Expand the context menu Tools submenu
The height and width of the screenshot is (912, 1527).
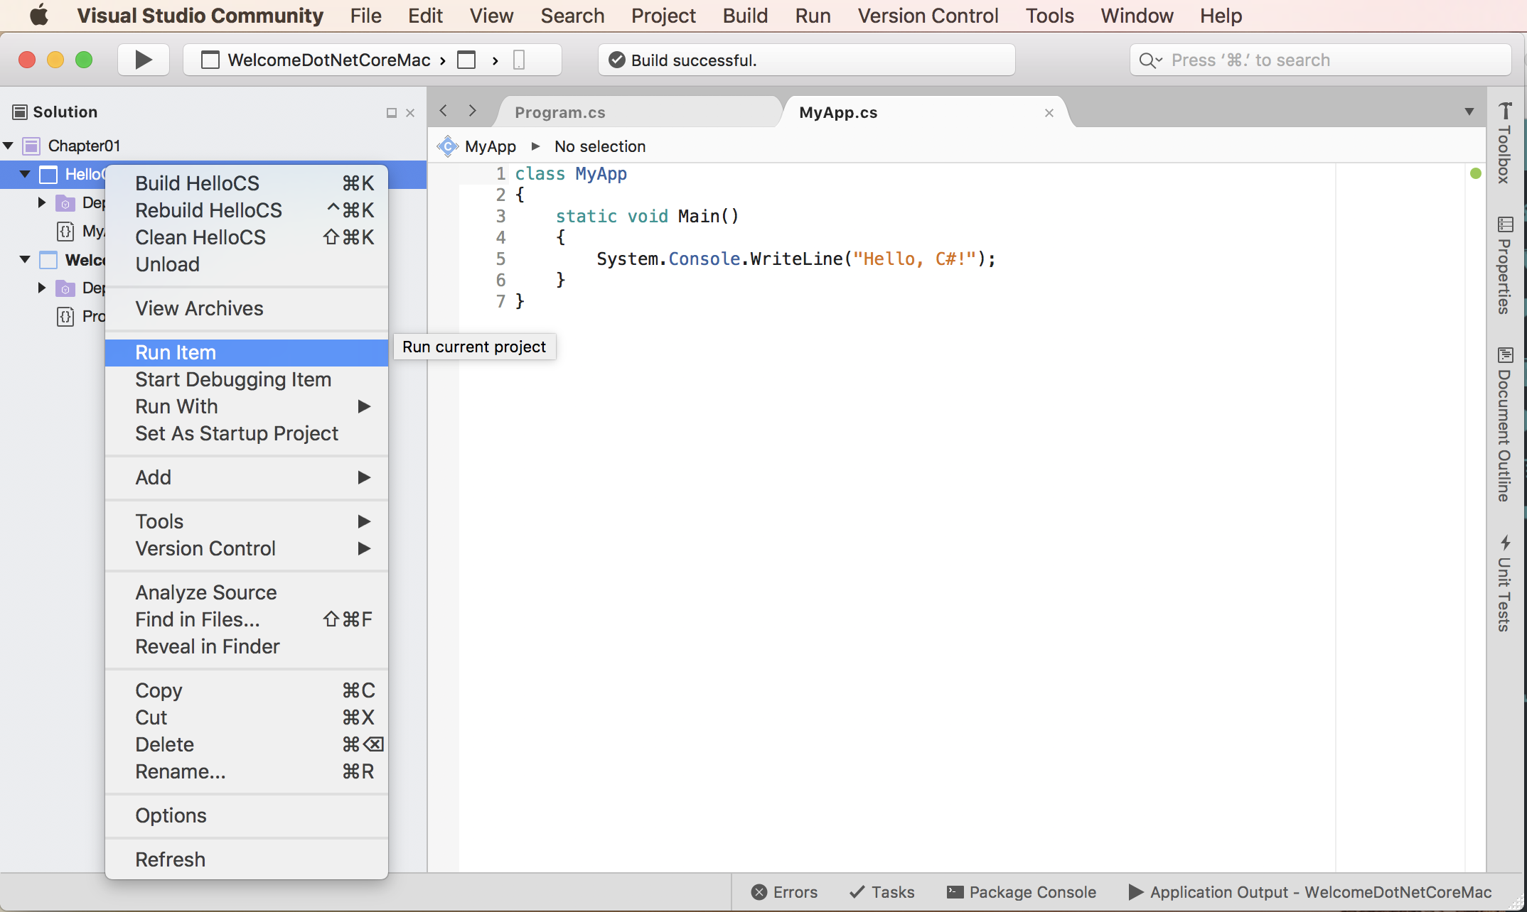[247, 521]
